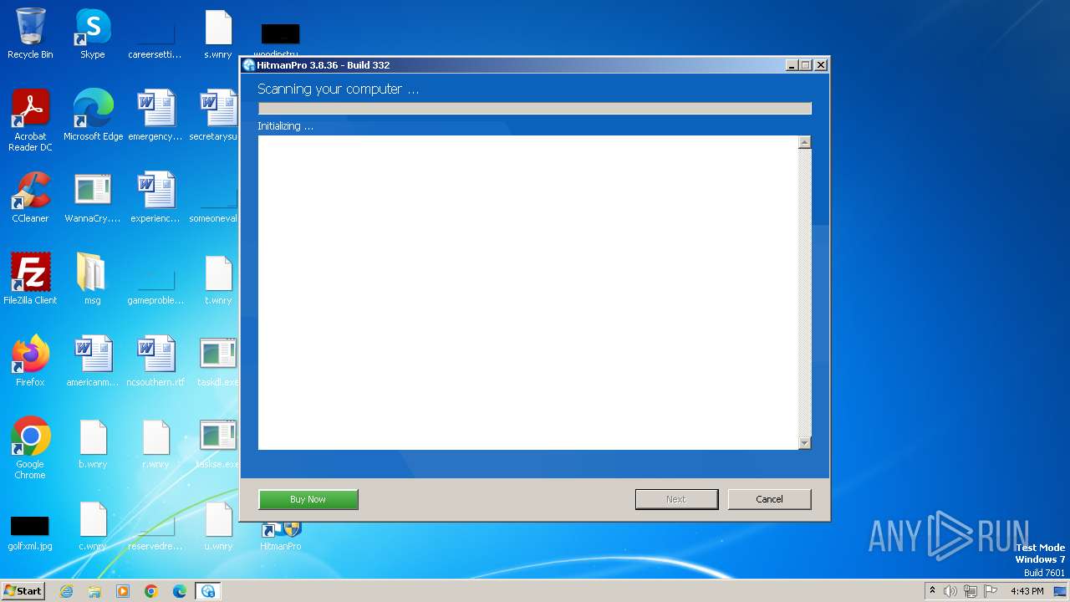The height and width of the screenshot is (602, 1070).
Task: Open the volume control tray icon
Action: point(950,591)
